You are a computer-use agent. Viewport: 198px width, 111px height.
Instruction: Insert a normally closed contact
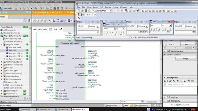point(40,29)
